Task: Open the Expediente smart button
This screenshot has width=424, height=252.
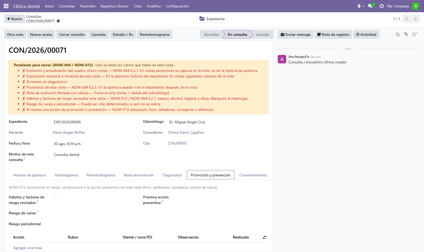Action: coord(212,19)
